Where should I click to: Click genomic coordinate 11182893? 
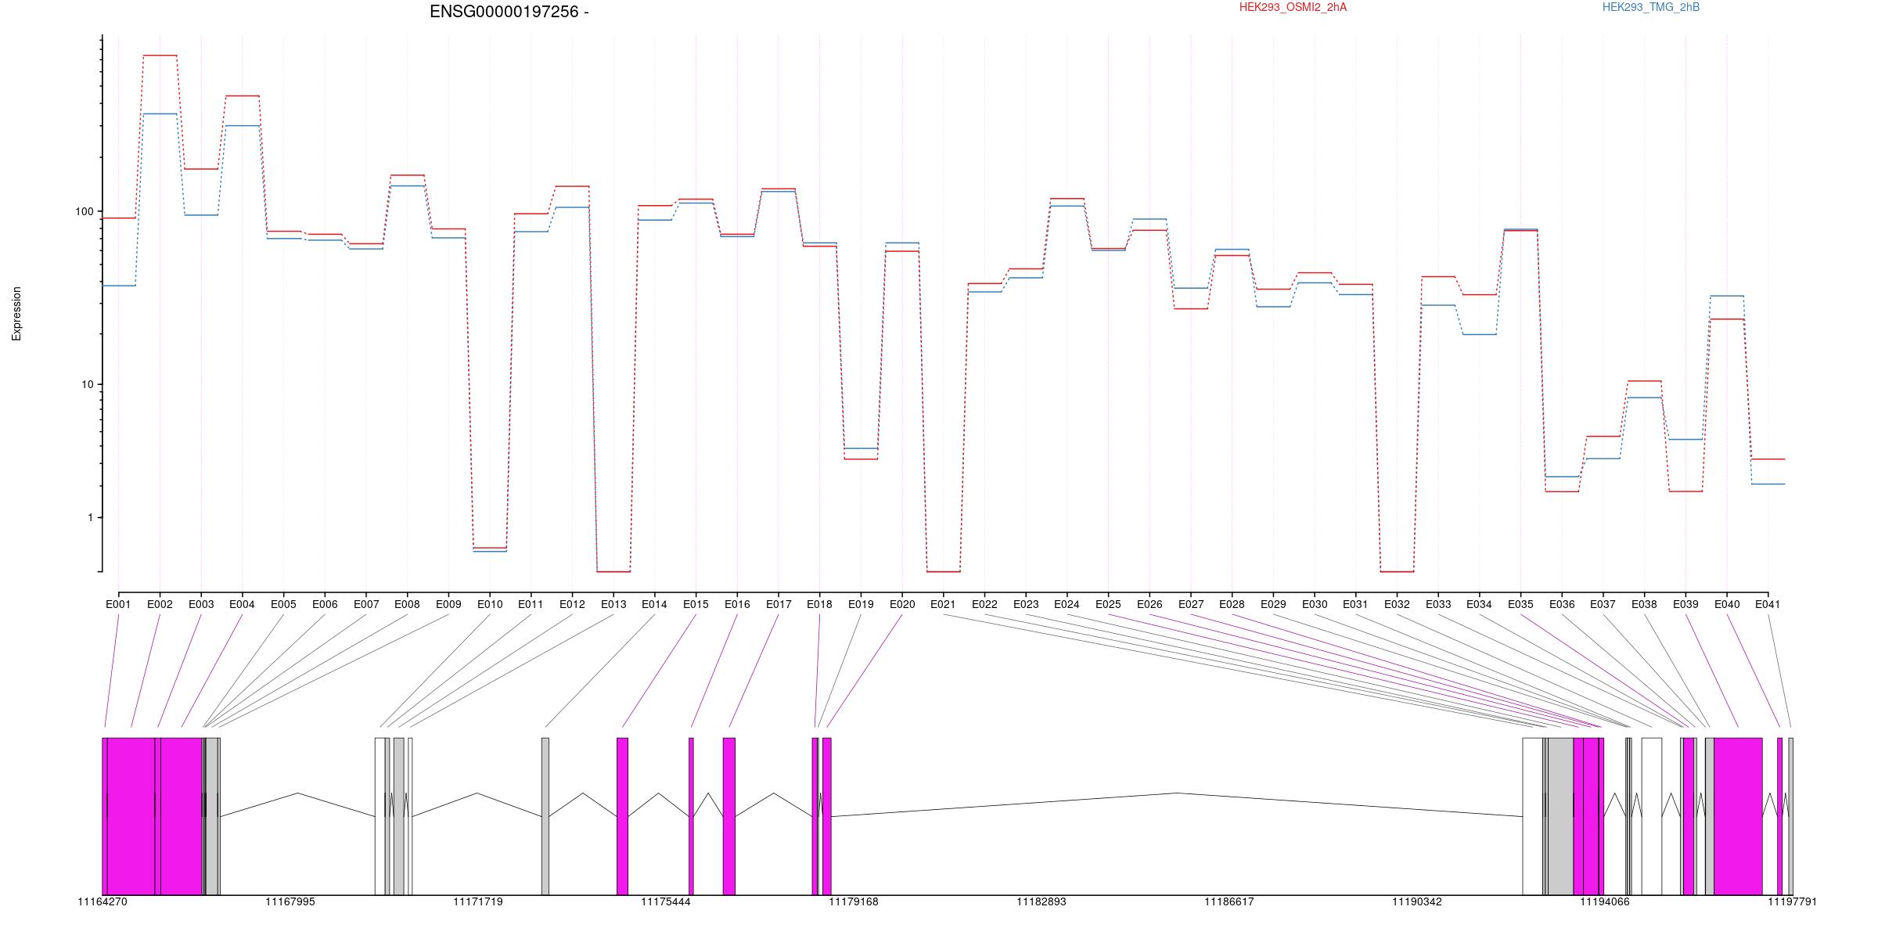1042,902
